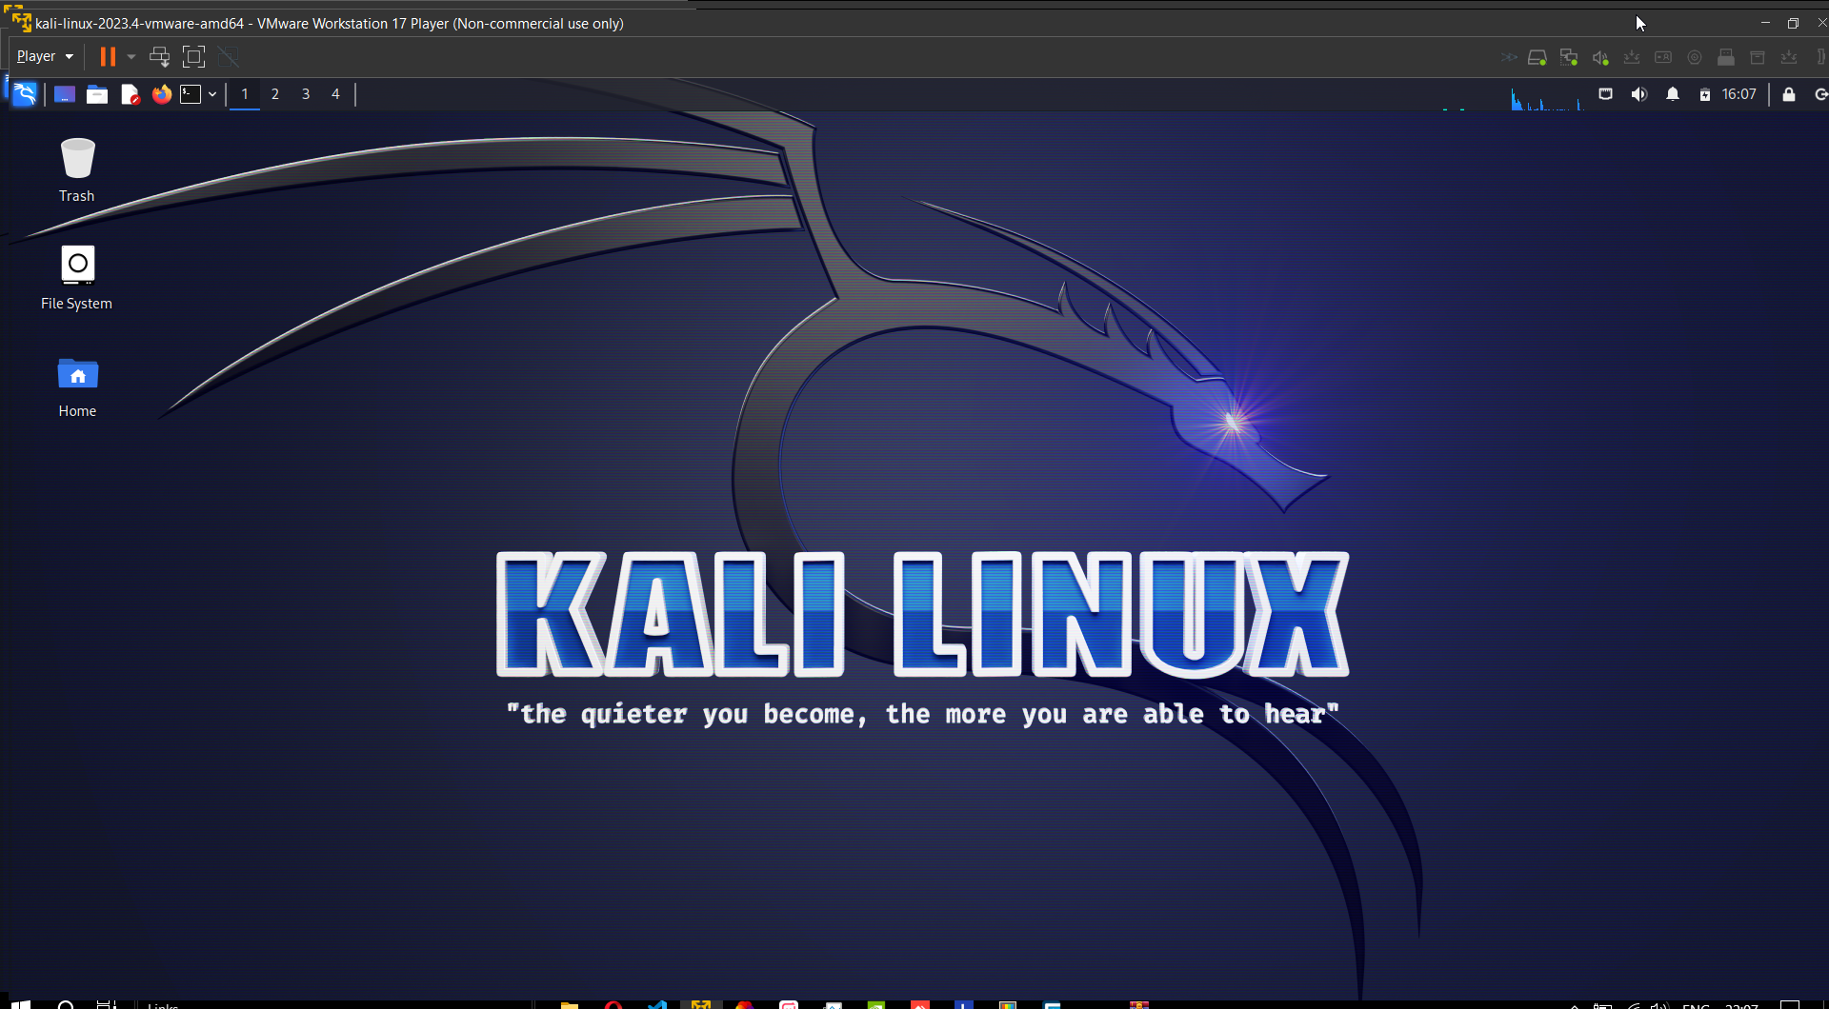This screenshot has width=1829, height=1009.
Task: Click the Kali panel volume icon
Action: pos(1639,94)
